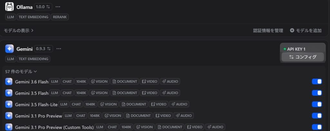Click Gemini 3.1 Pro Preview (Custom Tools) icon
The height and width of the screenshot is (131, 330).
(9, 127)
